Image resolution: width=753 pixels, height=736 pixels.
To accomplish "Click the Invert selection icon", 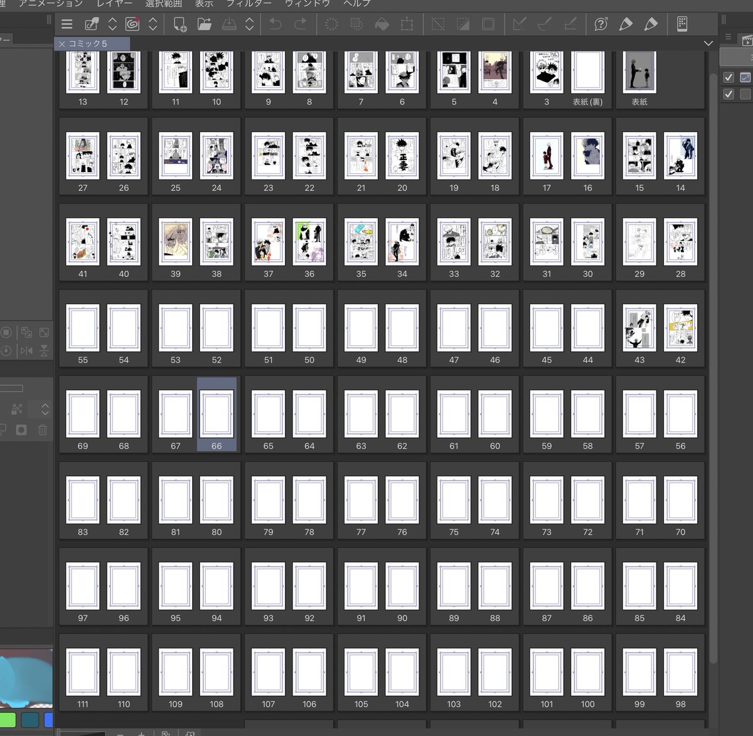I will pyautogui.click(x=463, y=24).
